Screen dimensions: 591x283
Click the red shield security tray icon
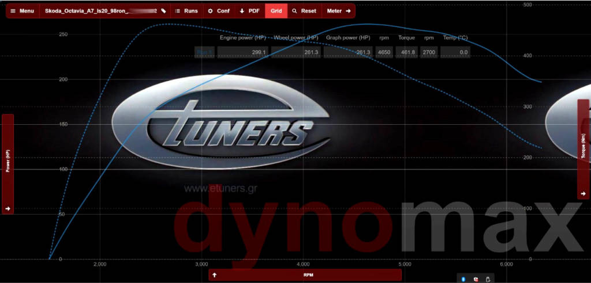[476, 279]
